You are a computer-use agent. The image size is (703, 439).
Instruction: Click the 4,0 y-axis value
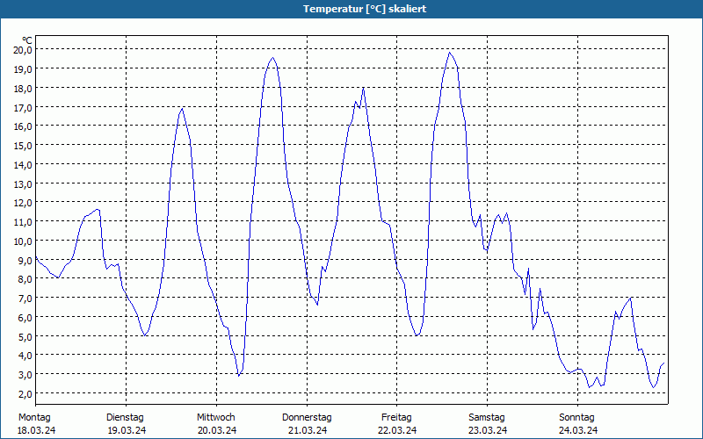pyautogui.click(x=25, y=356)
